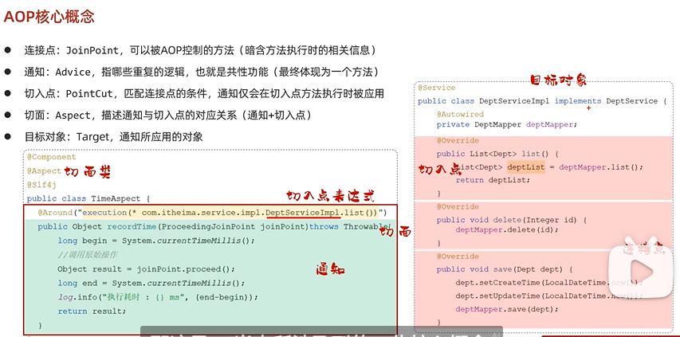Click the "dept.setCreateTime" line
Screen dimensions: 680x337
point(549,282)
